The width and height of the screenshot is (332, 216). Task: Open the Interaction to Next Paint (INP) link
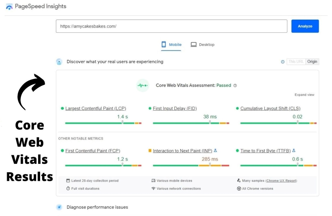183,151
